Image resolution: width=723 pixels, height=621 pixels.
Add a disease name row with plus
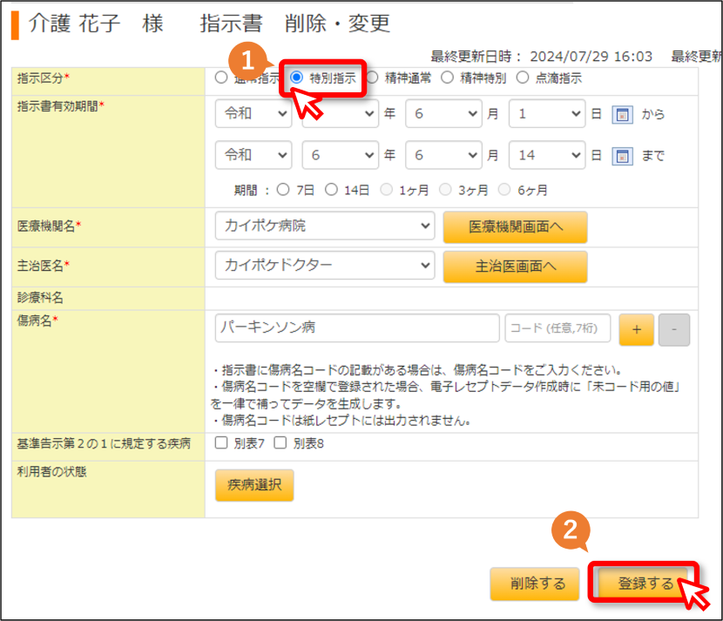pyautogui.click(x=636, y=329)
